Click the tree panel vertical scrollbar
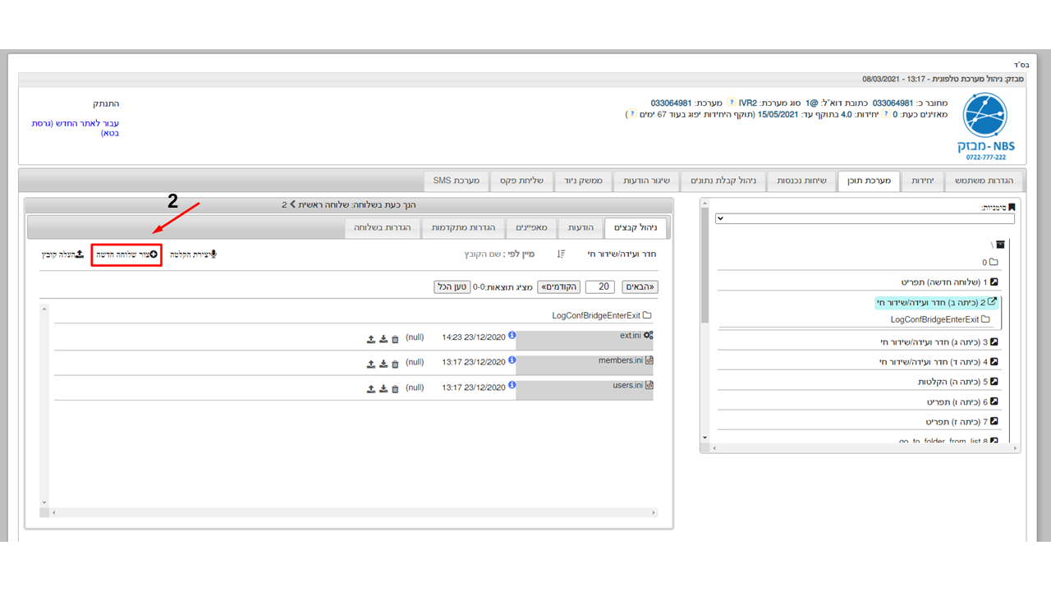Viewport: 1051px width, 591px height. (704, 320)
